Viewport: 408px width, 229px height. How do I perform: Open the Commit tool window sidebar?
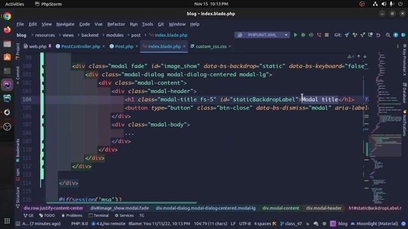click(18, 75)
